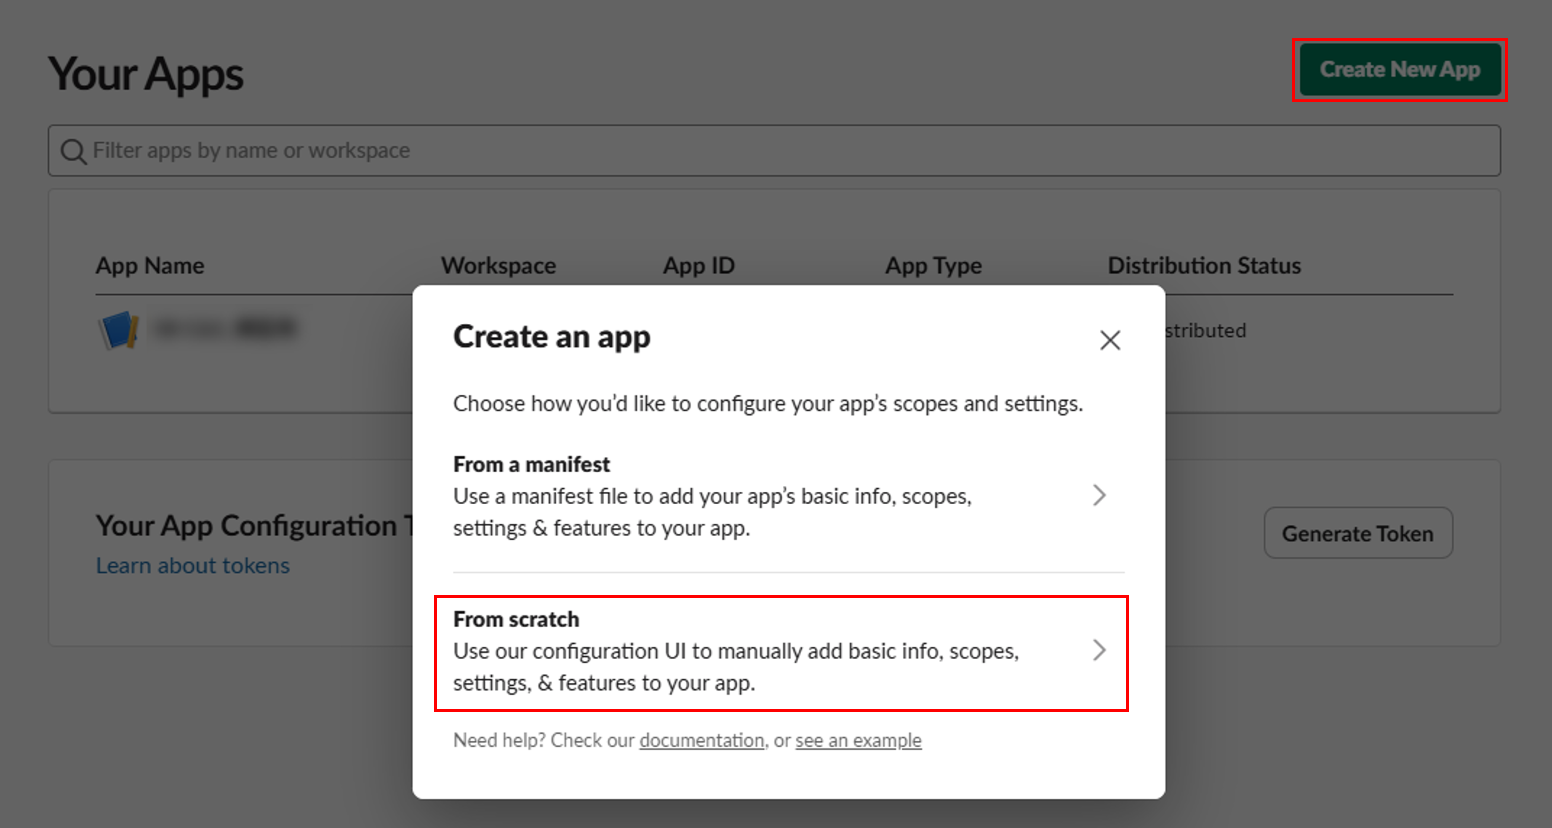Viewport: 1552px width, 828px height.
Task: Click the Distribution Status column header
Action: (1204, 266)
